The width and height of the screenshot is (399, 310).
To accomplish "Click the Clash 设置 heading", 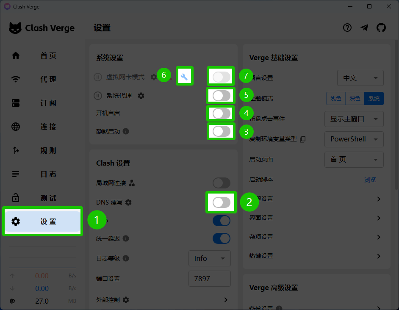I will 113,163.
